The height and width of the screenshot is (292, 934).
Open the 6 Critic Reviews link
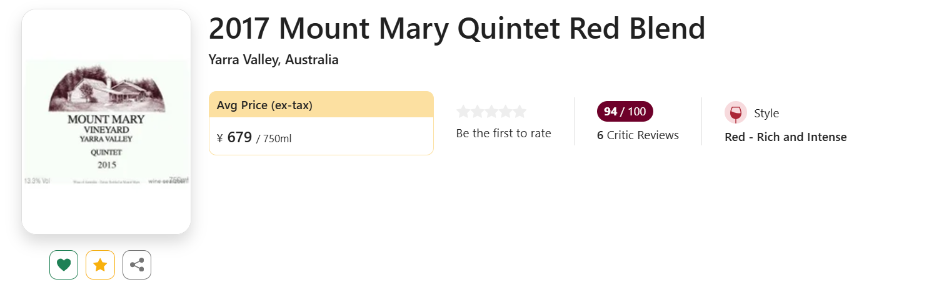(x=638, y=135)
